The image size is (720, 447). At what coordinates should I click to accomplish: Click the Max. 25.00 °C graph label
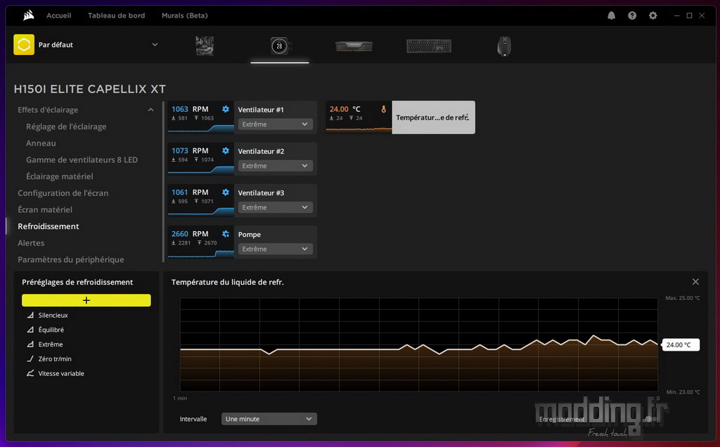coord(682,298)
